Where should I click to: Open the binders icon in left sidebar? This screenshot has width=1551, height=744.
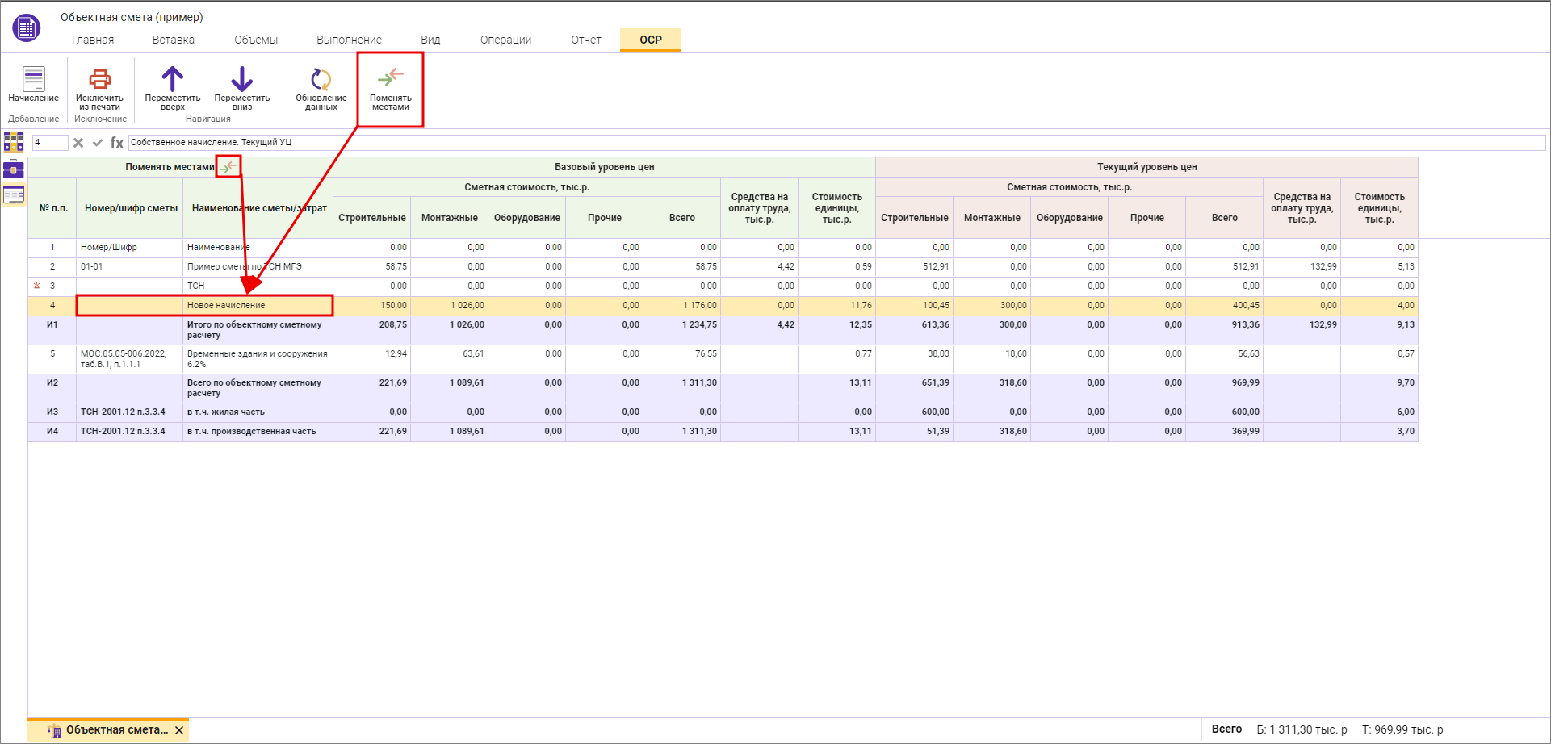[14, 143]
